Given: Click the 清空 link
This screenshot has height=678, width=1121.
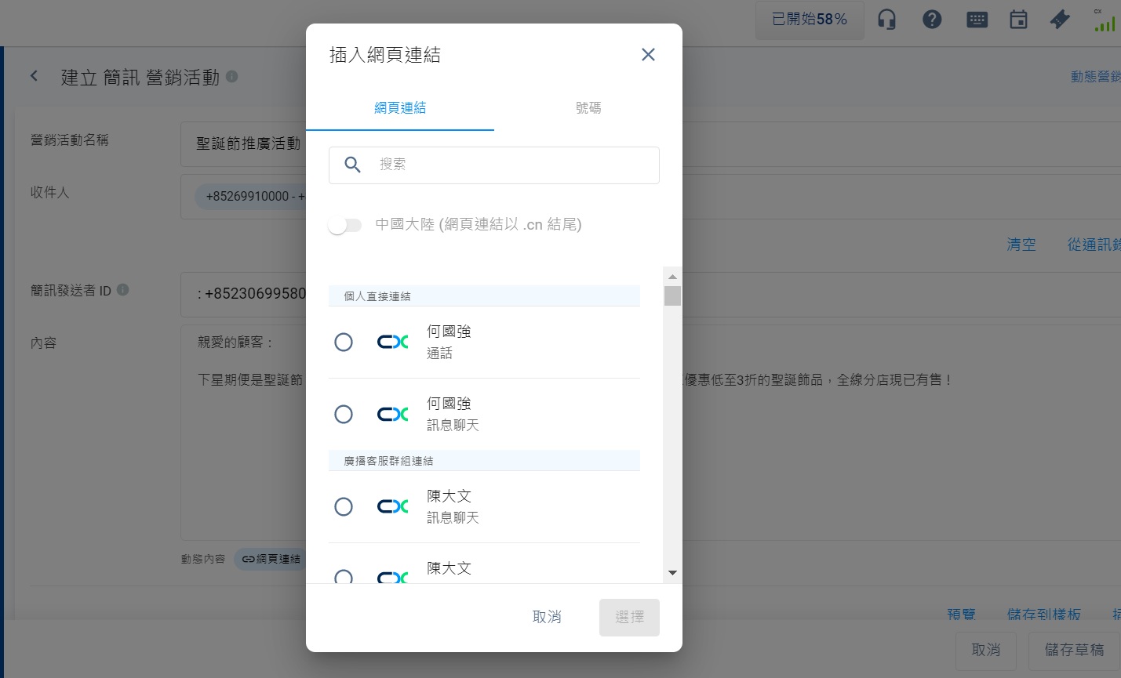Looking at the screenshot, I should tap(1021, 245).
